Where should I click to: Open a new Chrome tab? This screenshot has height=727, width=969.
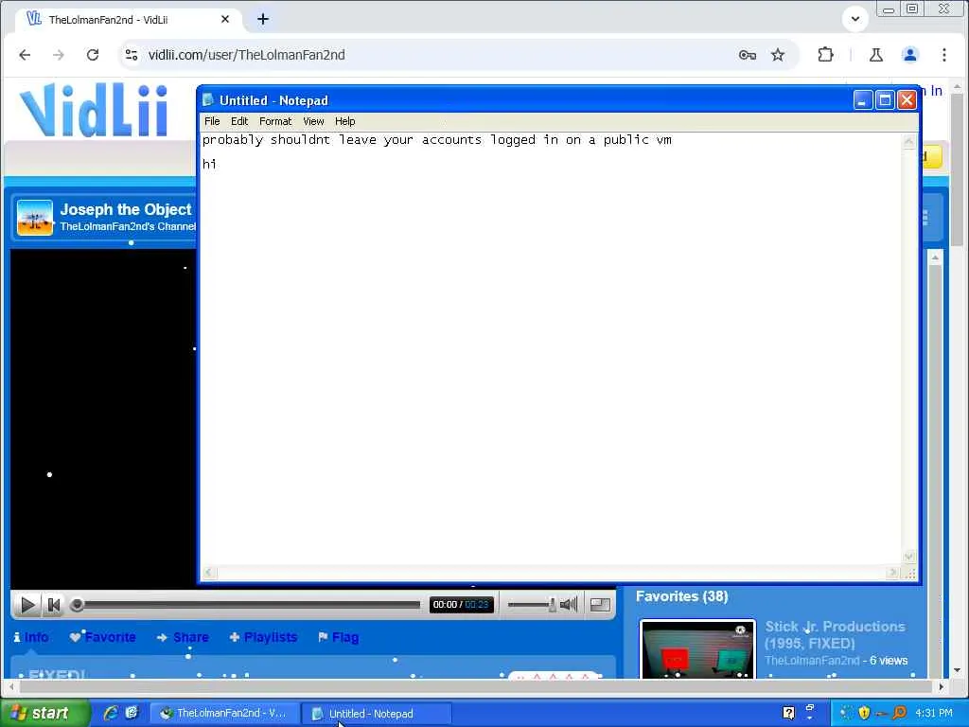263,19
